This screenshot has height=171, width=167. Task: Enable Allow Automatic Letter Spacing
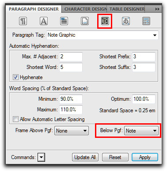click(15, 119)
